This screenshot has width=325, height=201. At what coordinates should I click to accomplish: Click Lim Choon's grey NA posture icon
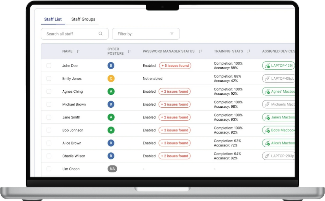click(x=112, y=169)
